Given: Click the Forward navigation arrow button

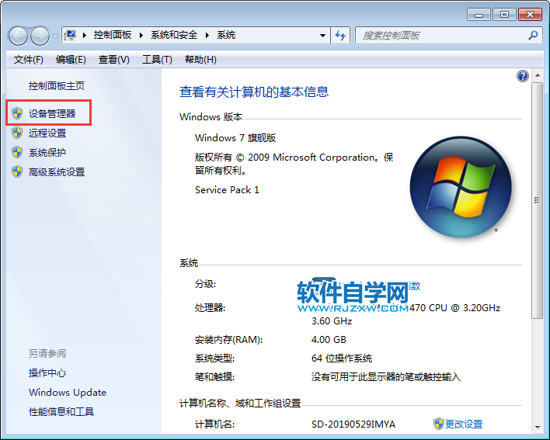Looking at the screenshot, I should coord(40,36).
